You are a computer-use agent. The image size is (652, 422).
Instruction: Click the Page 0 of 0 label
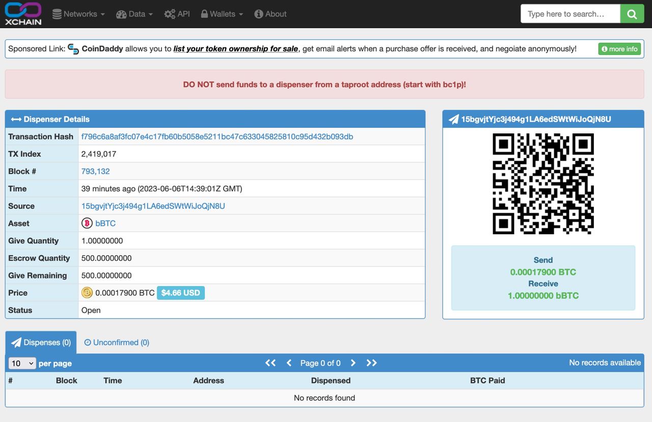coord(320,363)
